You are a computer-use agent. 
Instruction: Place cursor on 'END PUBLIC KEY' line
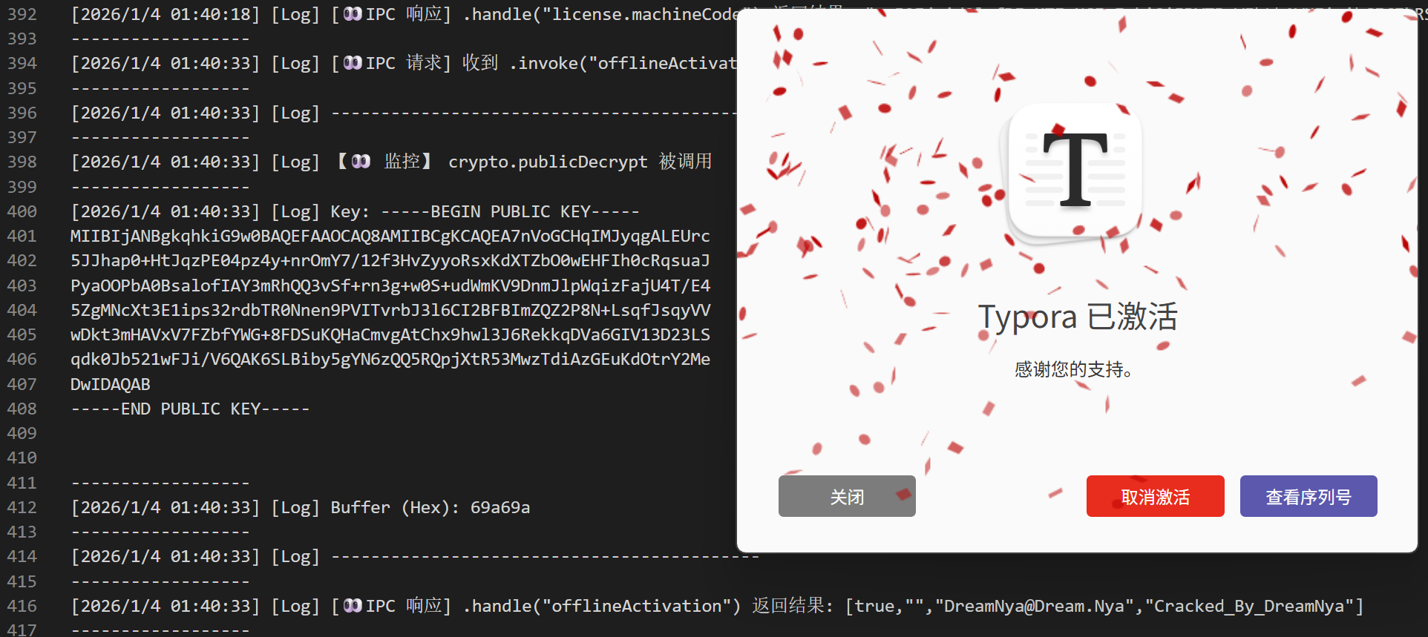pyautogui.click(x=190, y=409)
